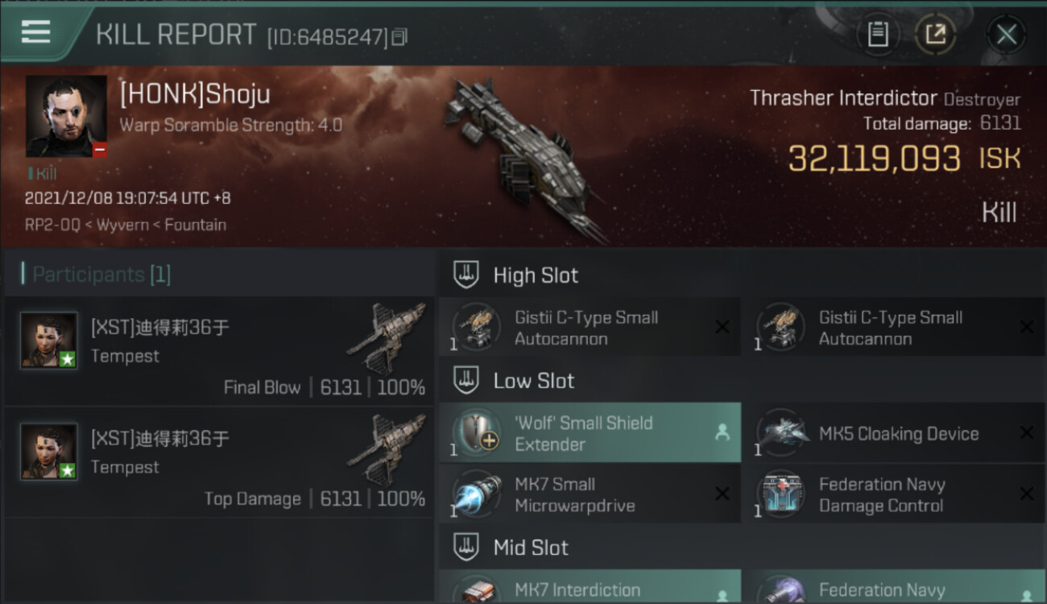Click the Thrasher Interdictor ship name
1047x604 pixels.
(x=843, y=98)
